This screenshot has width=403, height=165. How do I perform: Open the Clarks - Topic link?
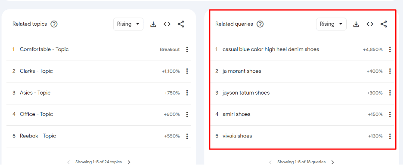click(36, 71)
